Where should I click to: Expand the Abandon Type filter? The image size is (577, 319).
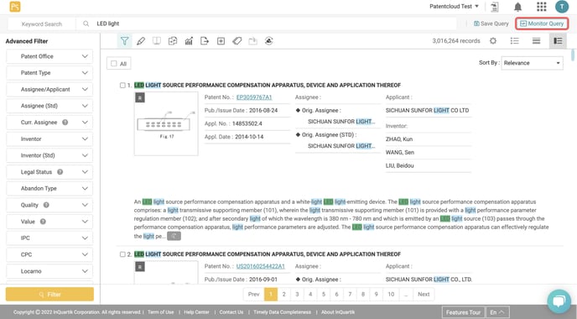coord(49,188)
